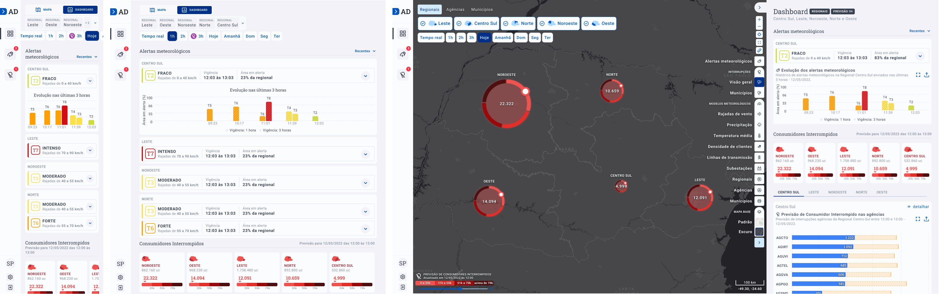Center map using the locate target icon
The height and width of the screenshot is (294, 939).
tap(759, 35)
